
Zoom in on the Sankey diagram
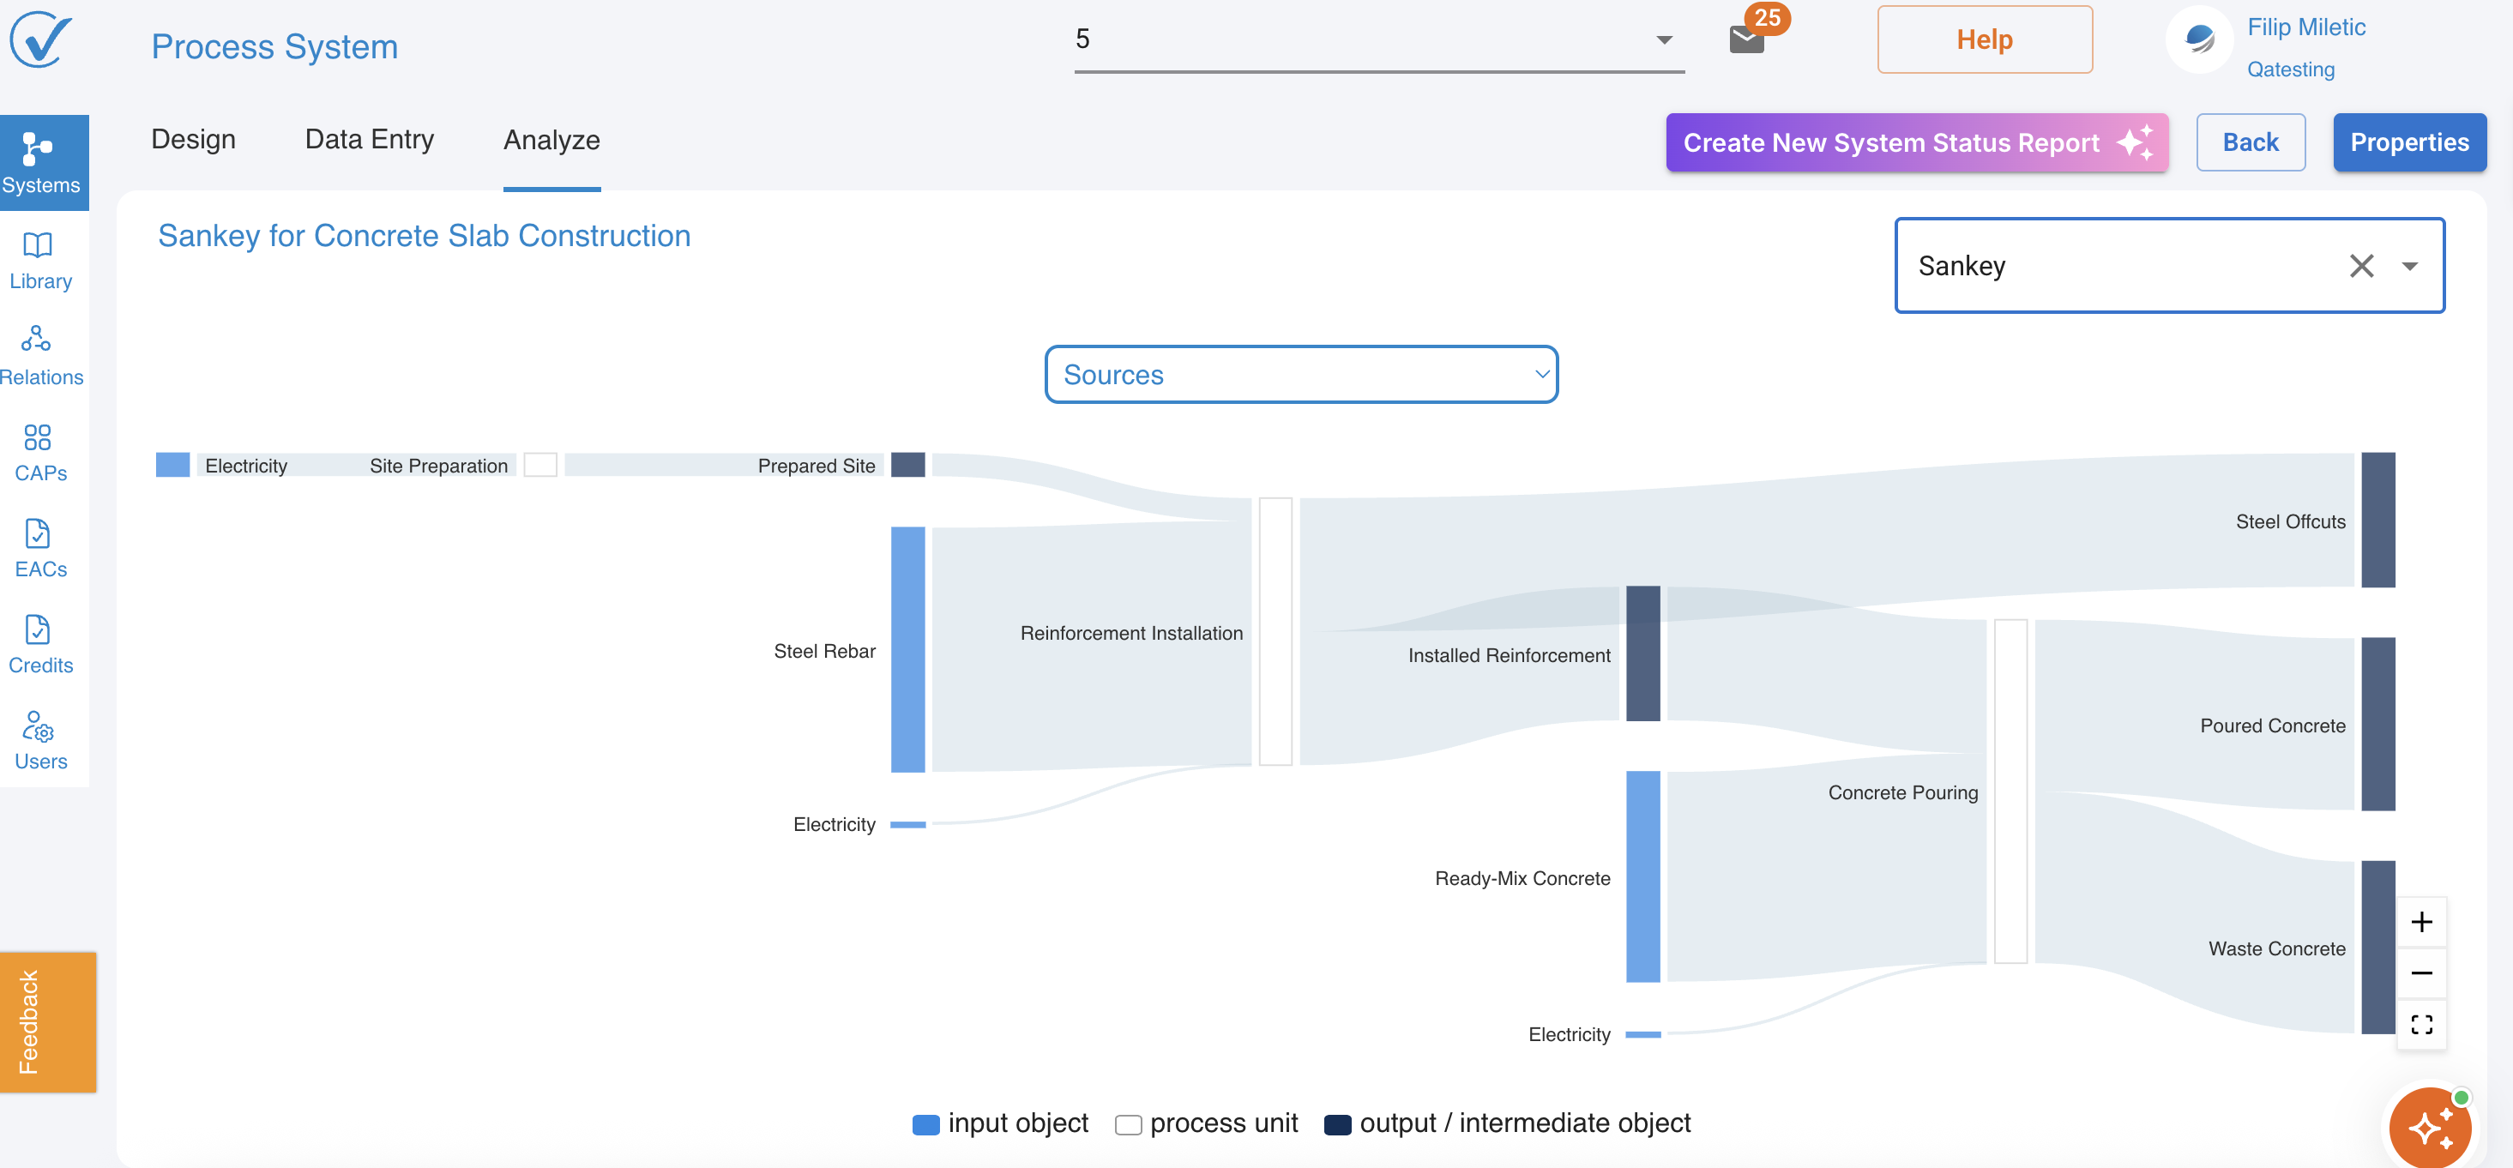[x=2421, y=922]
